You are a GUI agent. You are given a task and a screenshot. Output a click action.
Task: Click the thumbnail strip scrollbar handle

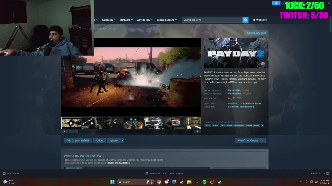coord(73,131)
